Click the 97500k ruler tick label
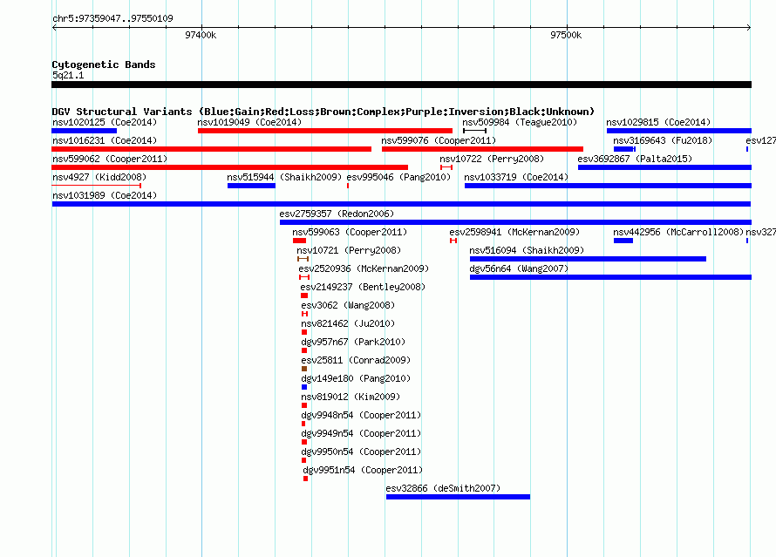776x557 pixels. point(566,35)
